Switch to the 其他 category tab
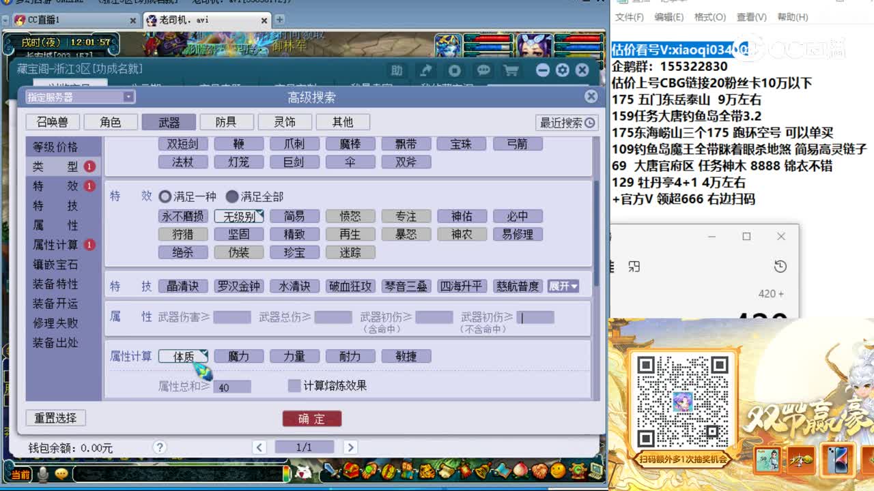Image resolution: width=874 pixels, height=491 pixels. pyautogui.click(x=343, y=122)
